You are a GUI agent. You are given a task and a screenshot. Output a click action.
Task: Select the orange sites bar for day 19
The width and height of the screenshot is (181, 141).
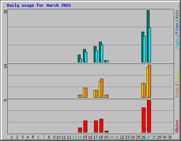click(x=107, y=96)
